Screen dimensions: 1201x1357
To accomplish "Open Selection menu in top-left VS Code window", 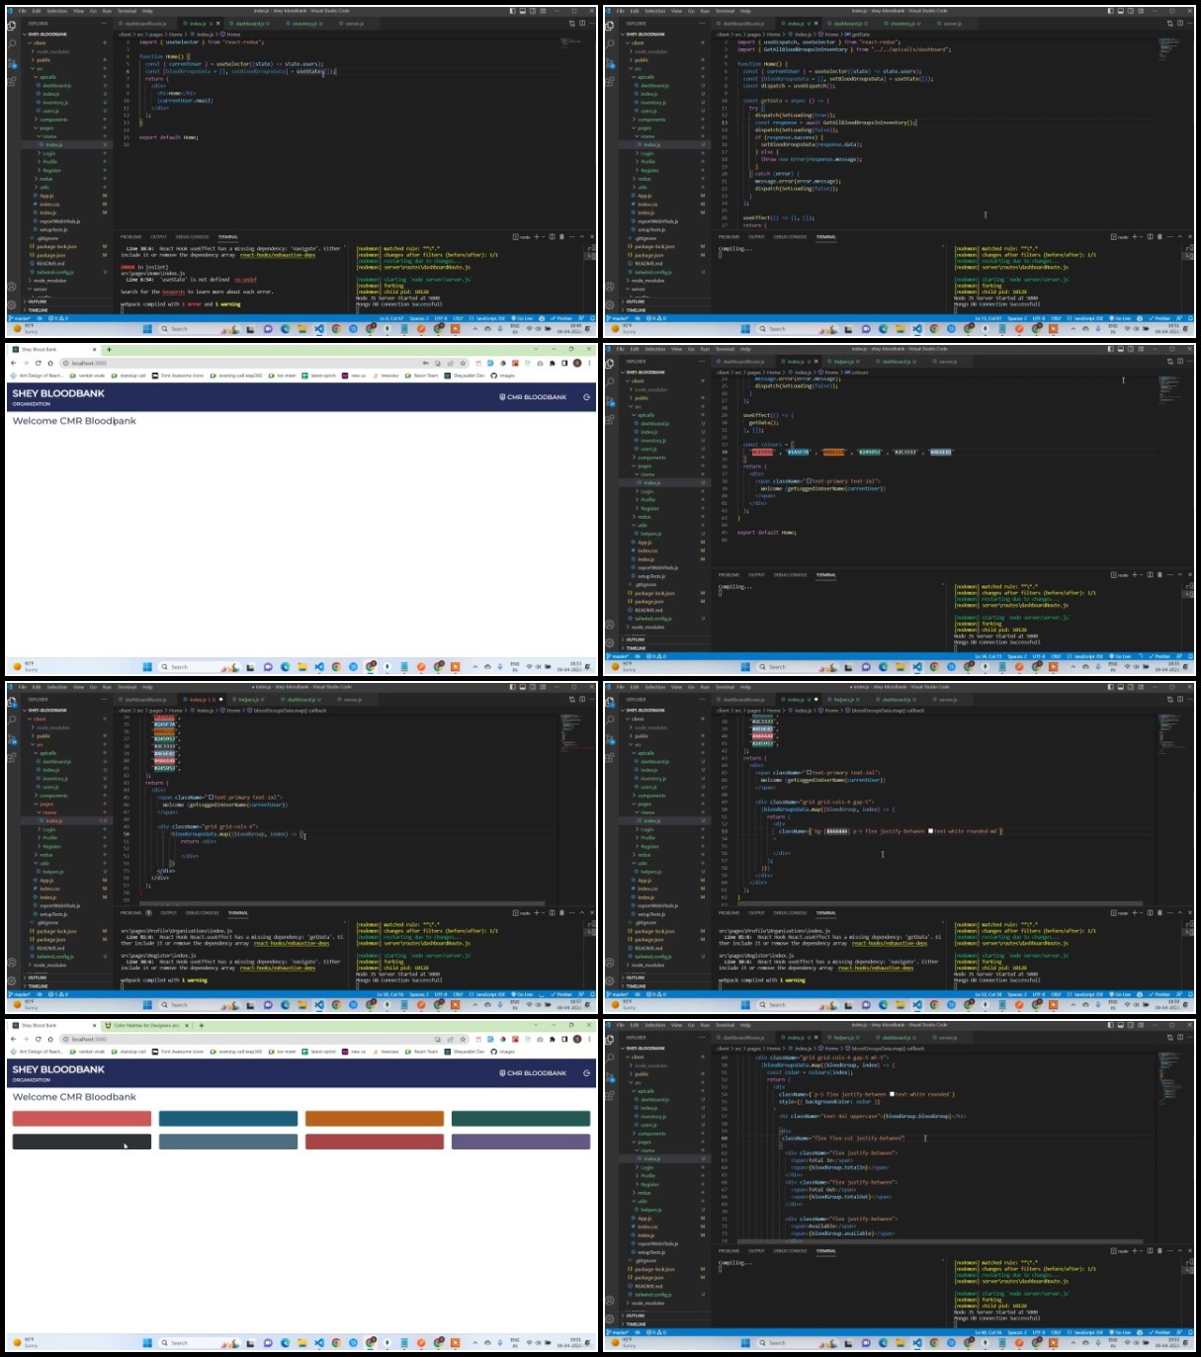I will [x=57, y=11].
